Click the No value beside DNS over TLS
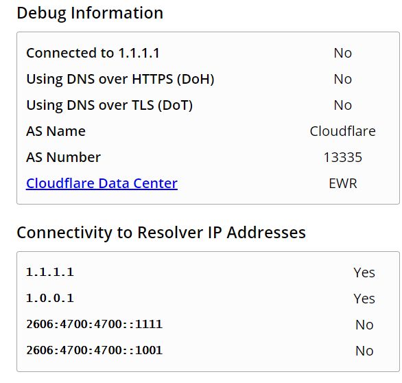This screenshot has height=383, width=402. [x=343, y=106]
